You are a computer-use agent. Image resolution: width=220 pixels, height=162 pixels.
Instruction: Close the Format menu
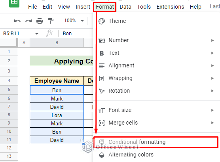click(x=105, y=7)
